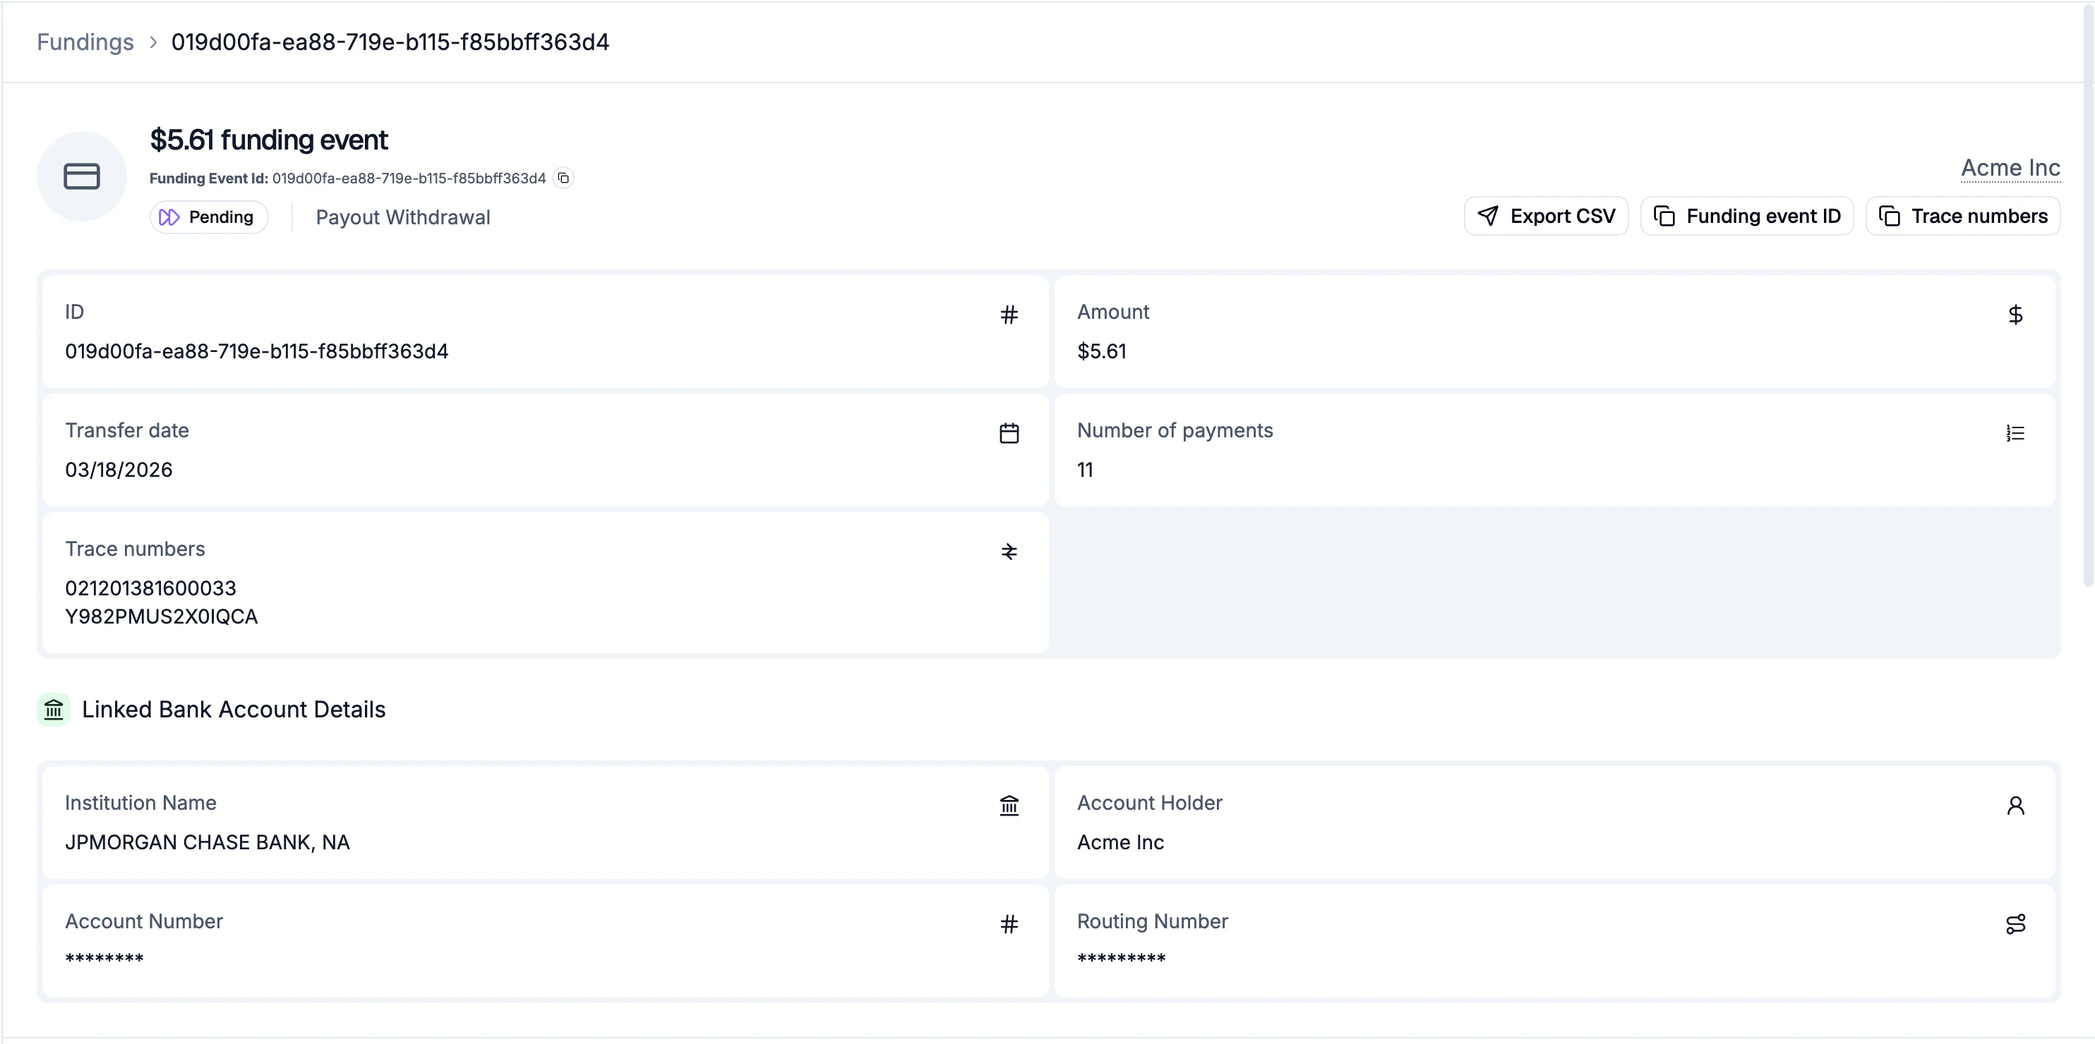Click the Pending status badge
Viewport: 2095px width, 1044px height.
click(x=208, y=217)
